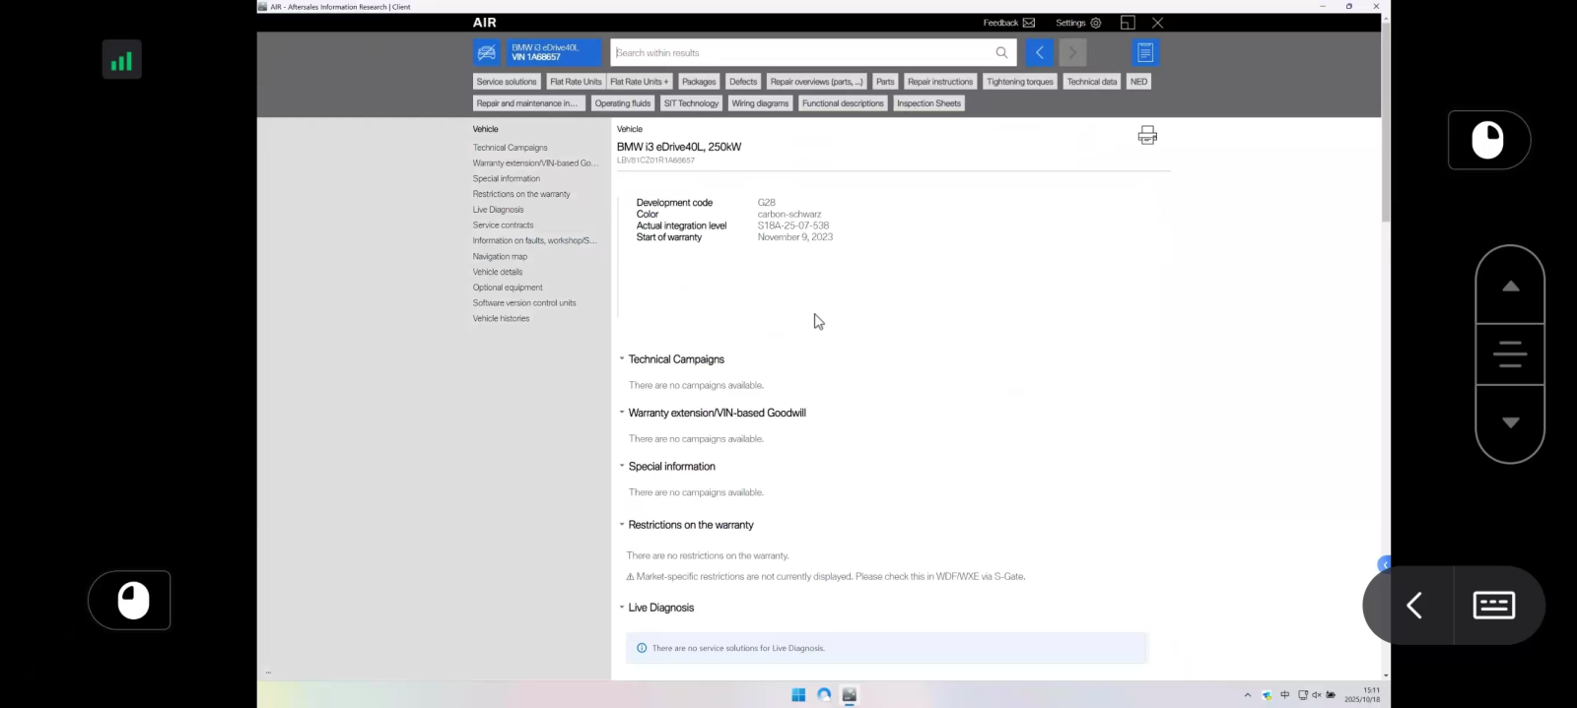Screen dimensions: 1577x708
Task: Click the search magnifier icon
Action: click(1001, 53)
